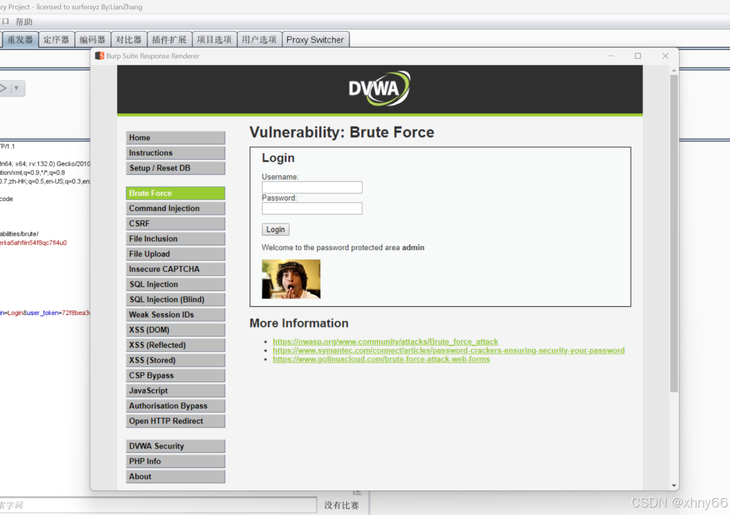730x515 pixels.
Task: Open the File Inclusion page
Action: click(175, 239)
